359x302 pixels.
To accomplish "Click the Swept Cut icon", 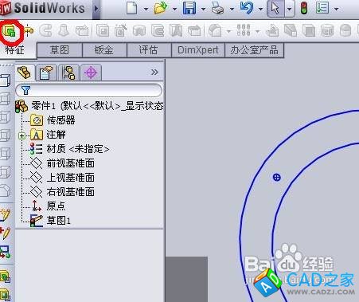I will (158, 31).
